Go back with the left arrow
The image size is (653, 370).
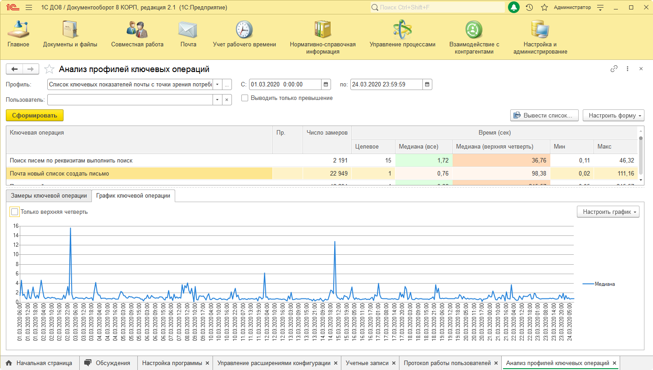coord(14,69)
